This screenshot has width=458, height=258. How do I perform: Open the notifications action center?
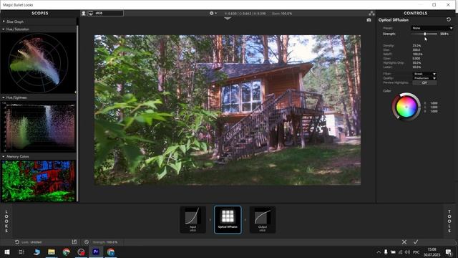pyautogui.click(x=449, y=252)
